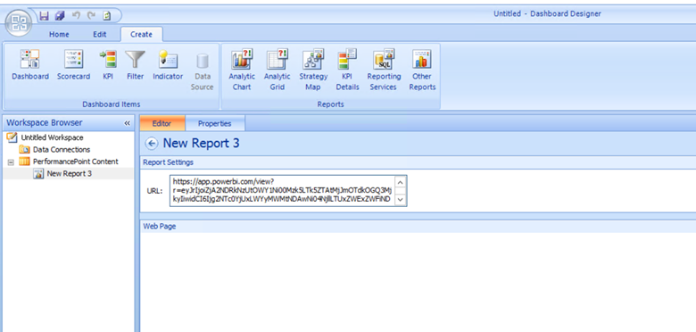
Task: Open the Properties tab
Action: click(215, 124)
